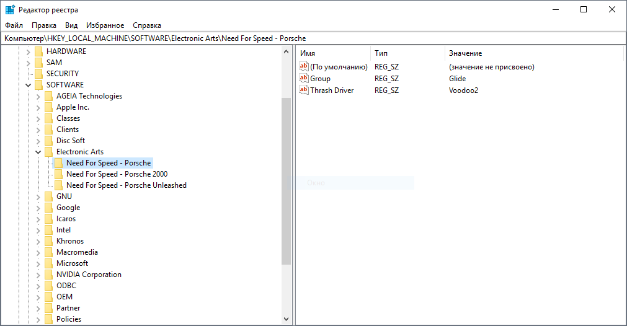Click the SAM folder icon
The image size is (627, 326).
click(x=39, y=63)
